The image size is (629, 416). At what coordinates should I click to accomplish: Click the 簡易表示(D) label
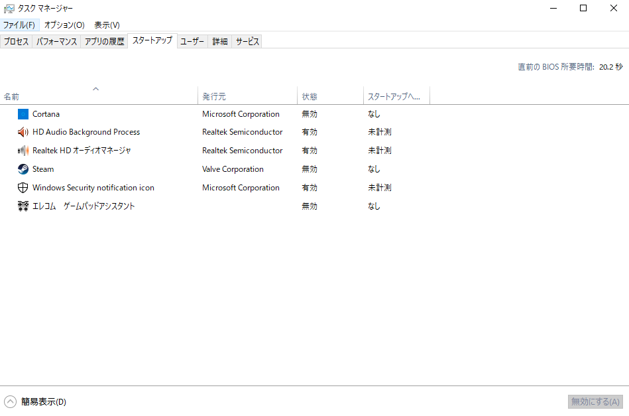coord(44,401)
